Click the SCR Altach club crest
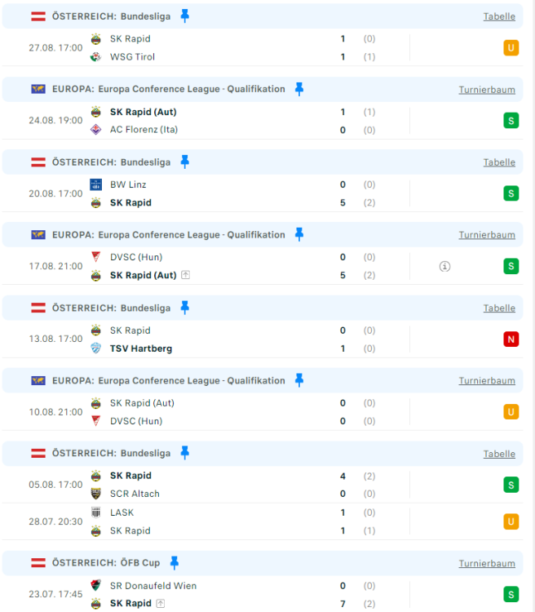Viewport: 535px width, 612px height. coord(96,494)
